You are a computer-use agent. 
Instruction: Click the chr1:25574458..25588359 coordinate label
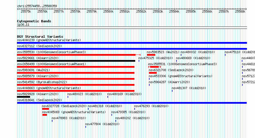tap(37, 6)
